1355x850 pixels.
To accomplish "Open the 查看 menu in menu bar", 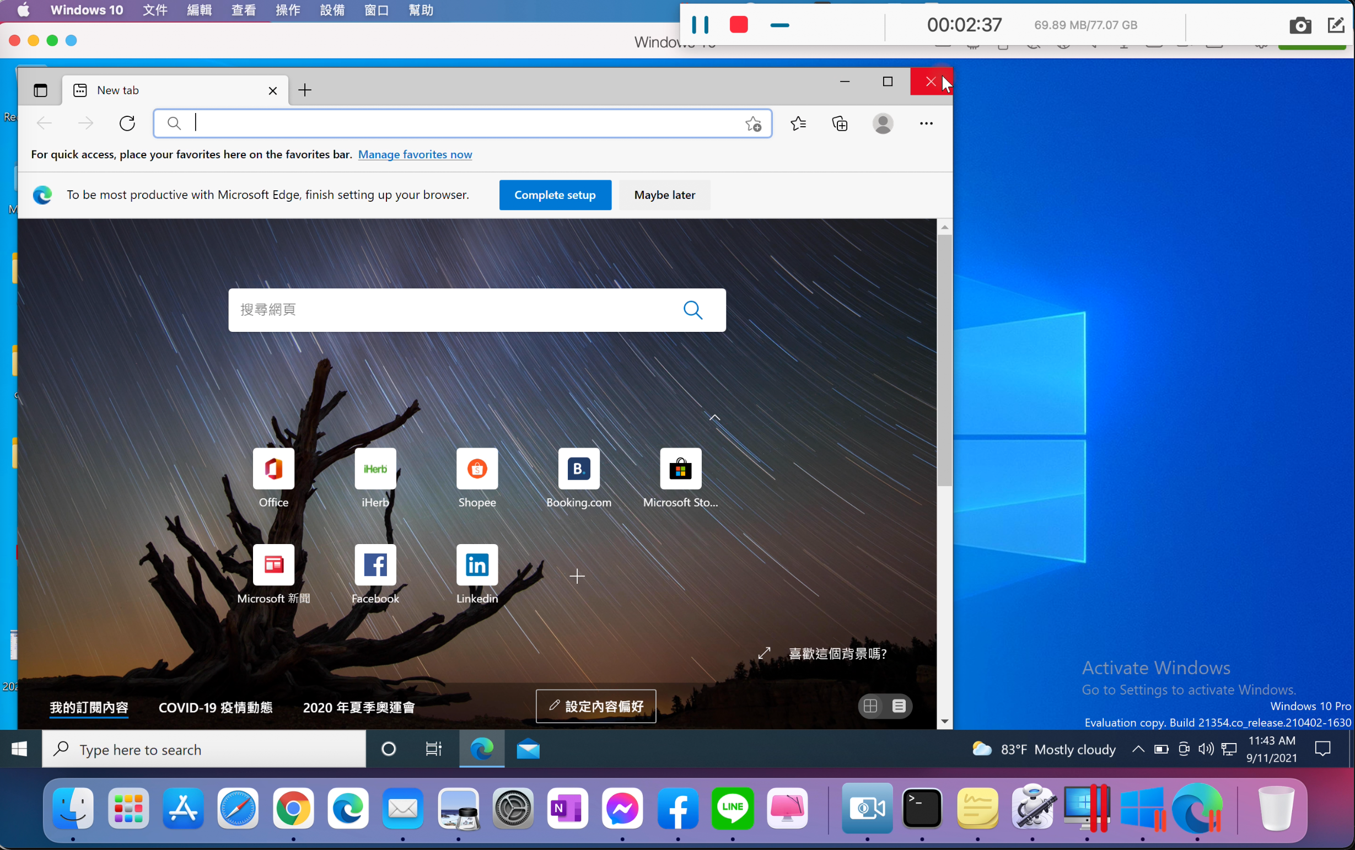I will 244,10.
